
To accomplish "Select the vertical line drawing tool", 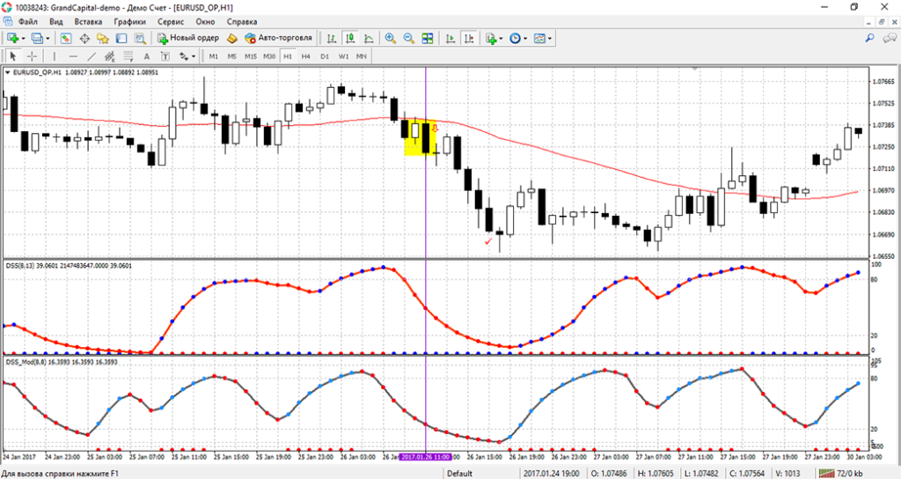I will [x=55, y=56].
